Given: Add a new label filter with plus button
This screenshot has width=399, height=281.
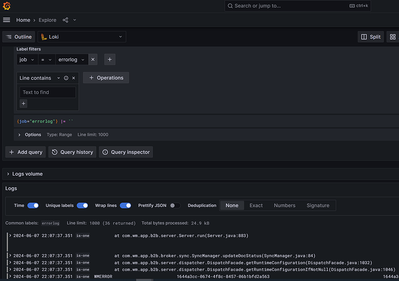Looking at the screenshot, I should (110, 60).
